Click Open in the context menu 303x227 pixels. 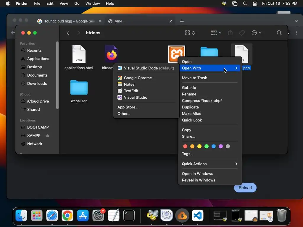pos(210,61)
